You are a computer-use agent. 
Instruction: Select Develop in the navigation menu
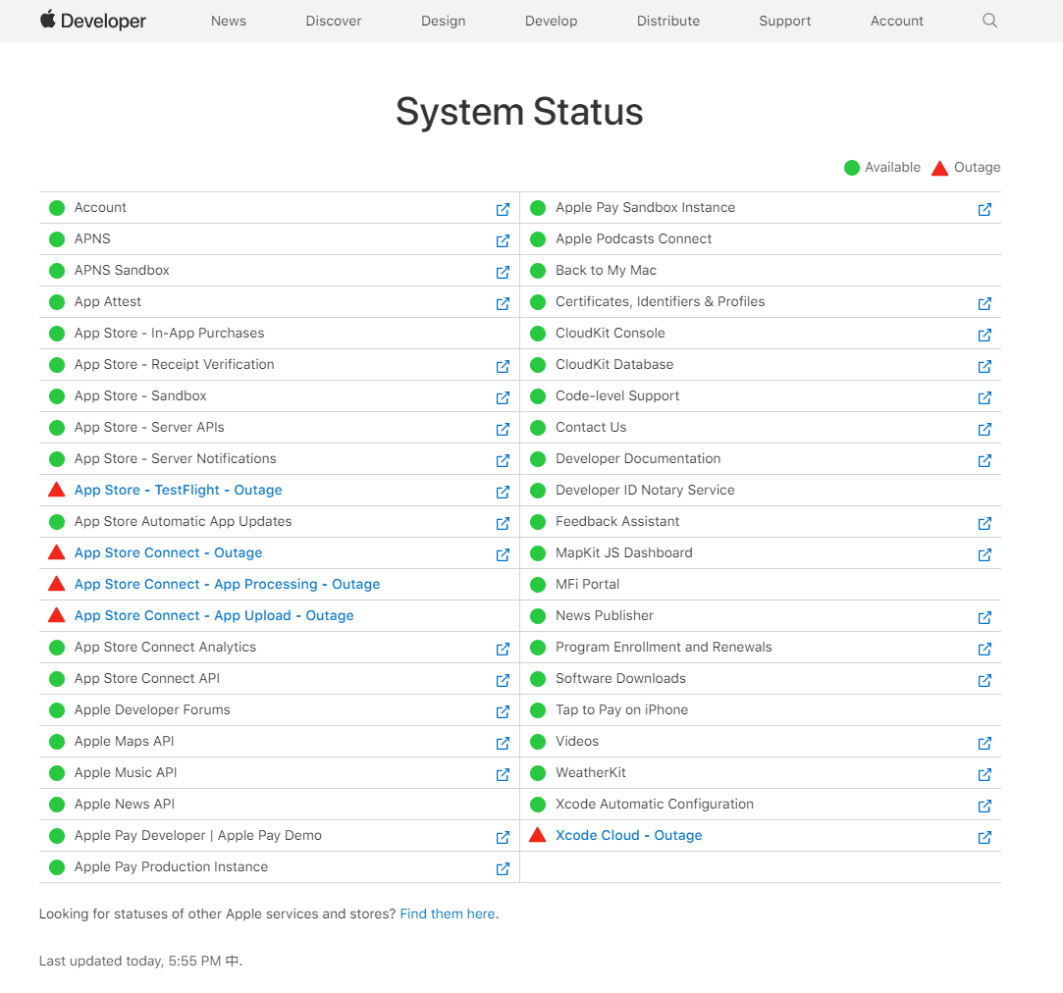tap(551, 21)
